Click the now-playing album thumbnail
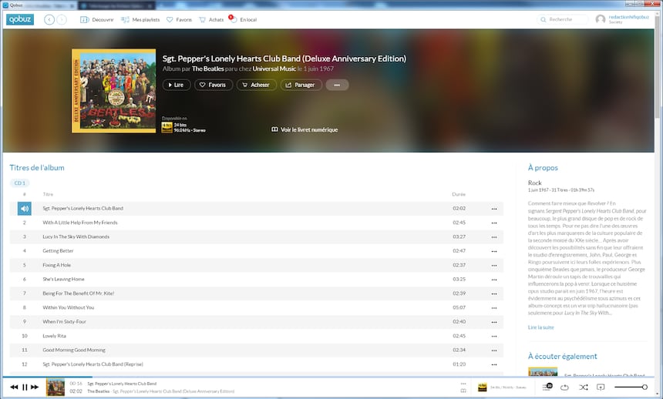 (x=56, y=387)
